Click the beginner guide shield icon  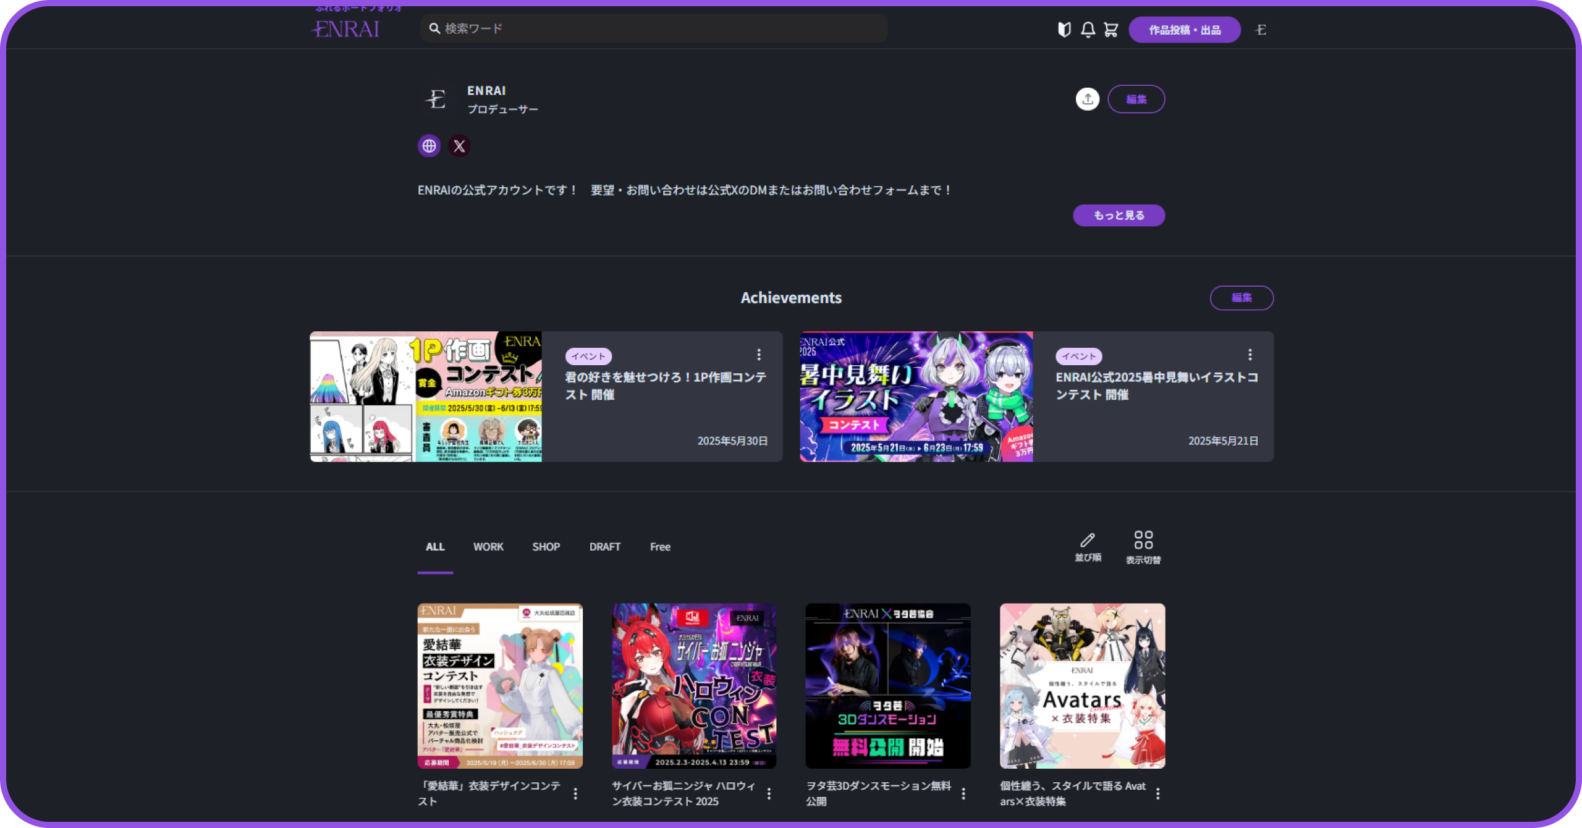pyautogui.click(x=1064, y=30)
